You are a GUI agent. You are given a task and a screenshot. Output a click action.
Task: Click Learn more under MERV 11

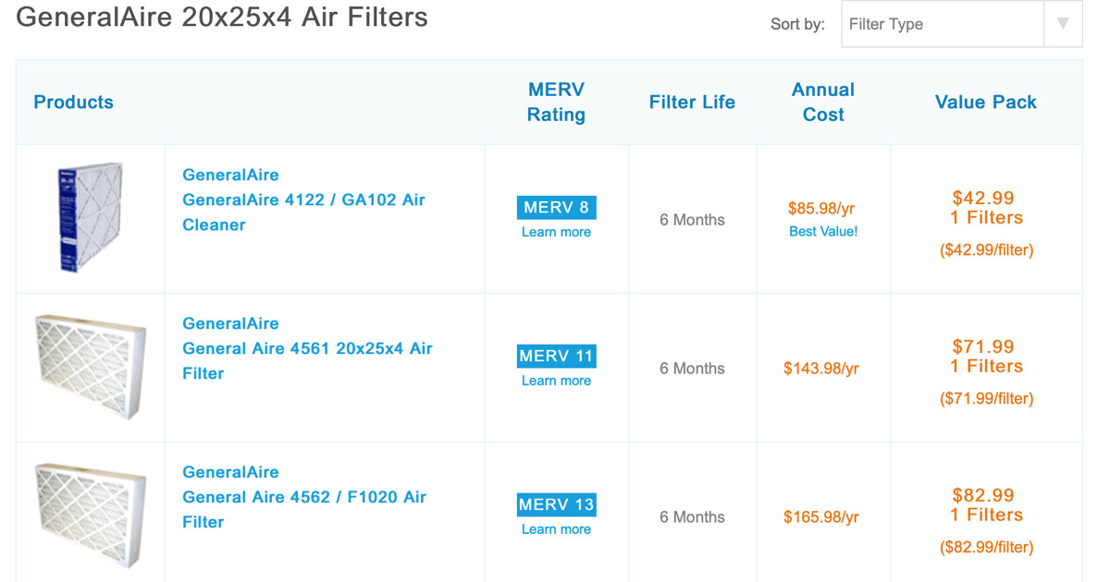pyautogui.click(x=556, y=381)
